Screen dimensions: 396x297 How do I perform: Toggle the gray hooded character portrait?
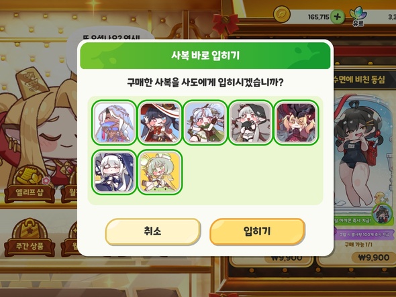coord(250,123)
